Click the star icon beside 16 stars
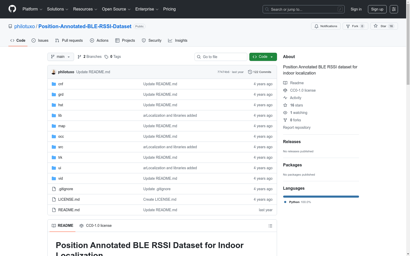The height and width of the screenshot is (256, 410). pyautogui.click(x=285, y=105)
